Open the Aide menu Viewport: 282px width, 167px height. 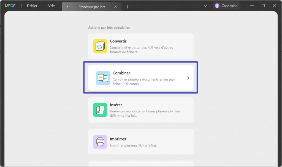pos(51,6)
